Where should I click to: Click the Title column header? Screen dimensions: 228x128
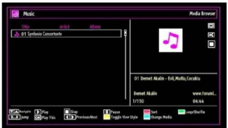(x=26, y=27)
